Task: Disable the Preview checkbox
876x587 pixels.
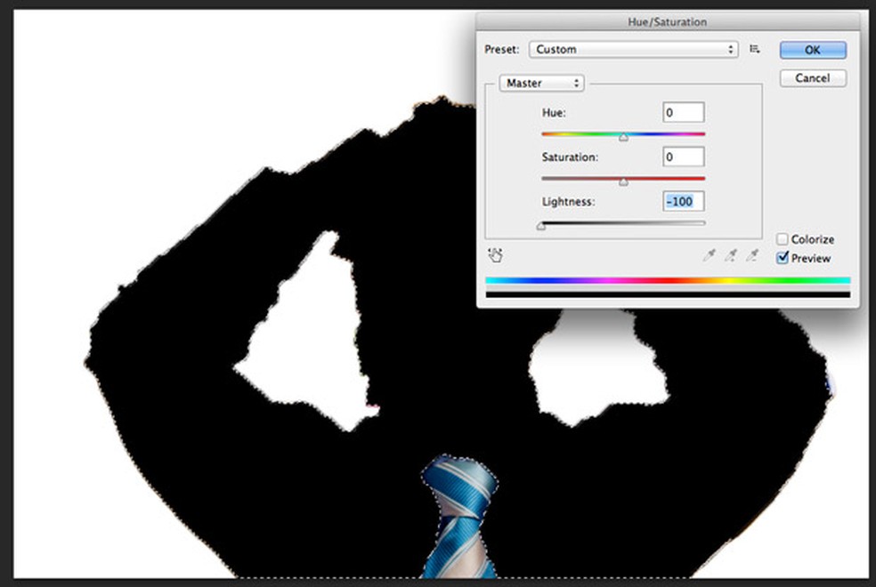Action: coord(783,258)
